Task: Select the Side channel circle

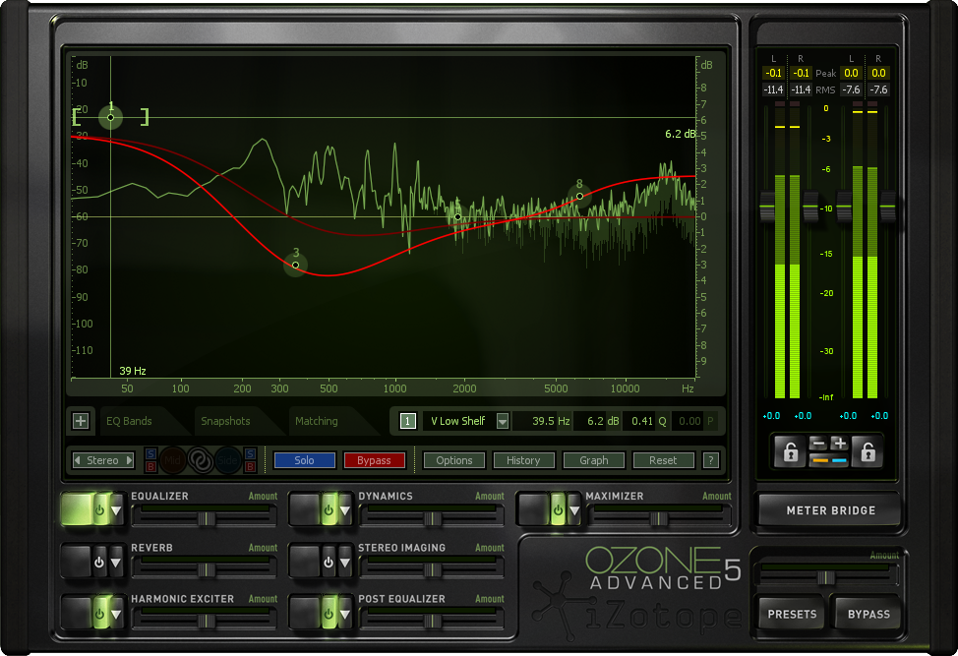Action: click(x=228, y=460)
